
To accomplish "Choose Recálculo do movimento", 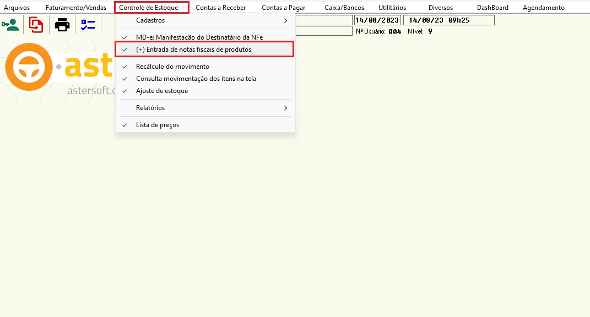I will click(x=205, y=67).
